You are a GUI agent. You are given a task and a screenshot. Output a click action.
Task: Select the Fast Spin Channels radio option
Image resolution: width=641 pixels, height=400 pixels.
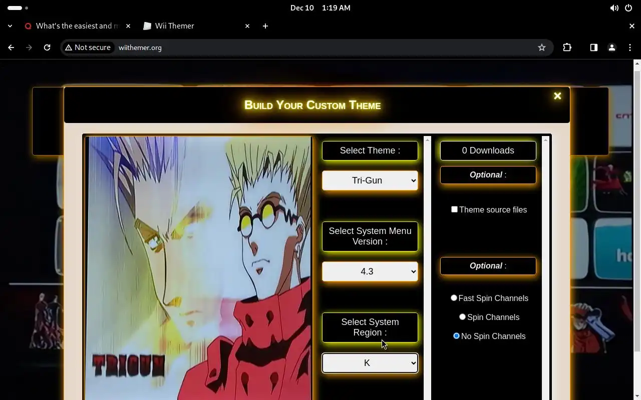[x=454, y=297]
